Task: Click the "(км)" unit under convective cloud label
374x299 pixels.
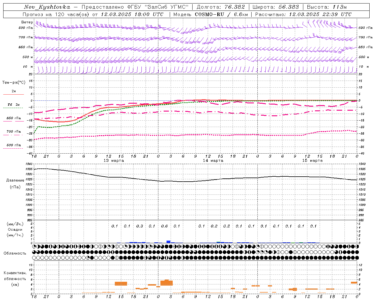Action: [15, 284]
